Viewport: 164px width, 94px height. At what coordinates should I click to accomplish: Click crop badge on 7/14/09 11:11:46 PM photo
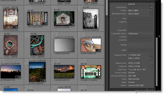97,77
